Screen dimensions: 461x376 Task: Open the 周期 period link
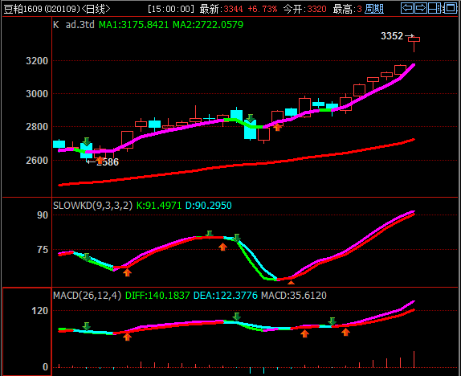(374, 9)
